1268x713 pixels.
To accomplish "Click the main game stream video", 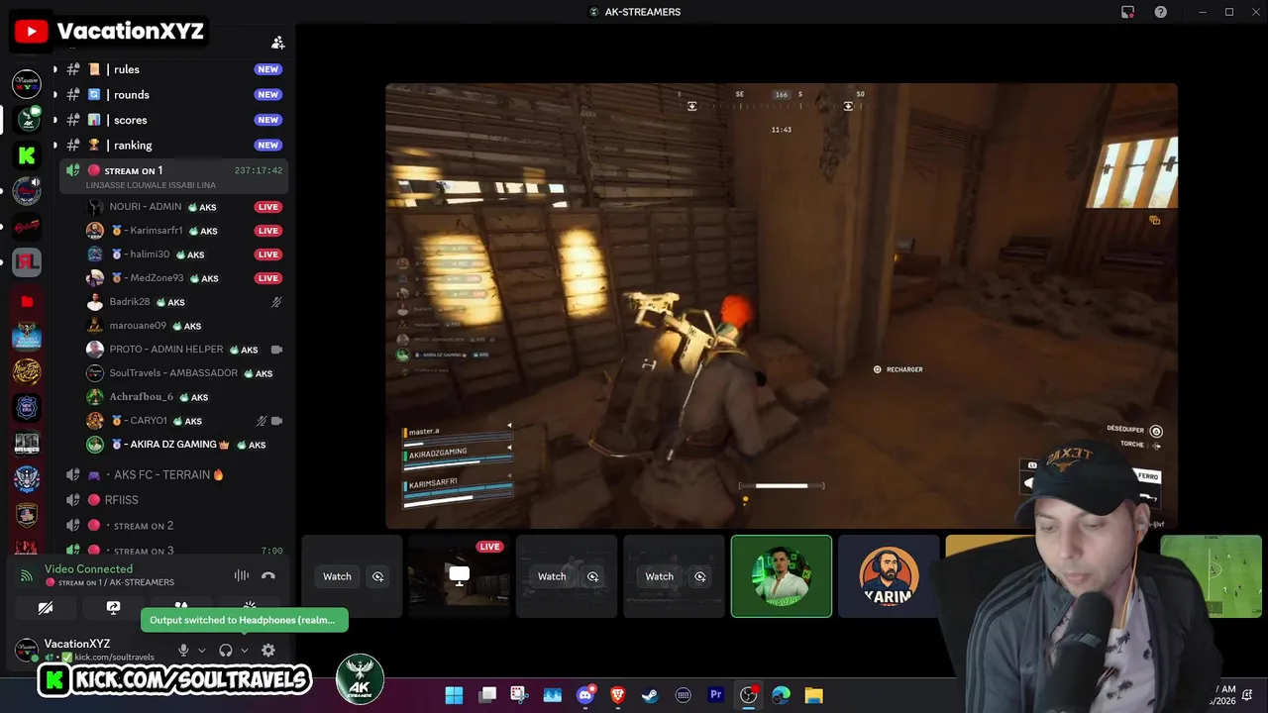I will tap(782, 306).
